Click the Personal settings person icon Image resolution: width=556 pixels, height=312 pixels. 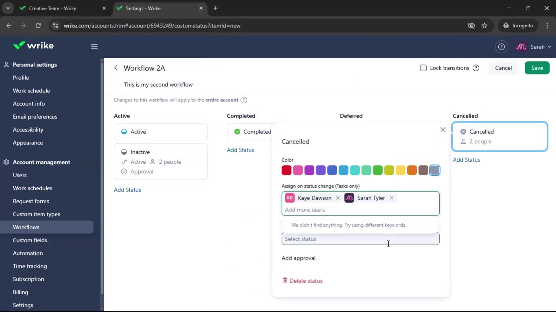coord(6,65)
